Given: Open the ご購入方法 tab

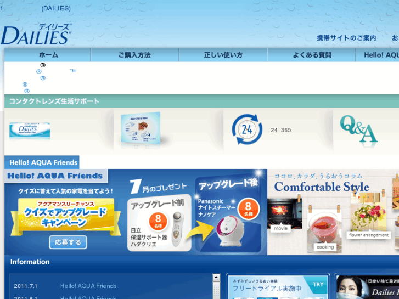Looking at the screenshot, I should click(134, 55).
